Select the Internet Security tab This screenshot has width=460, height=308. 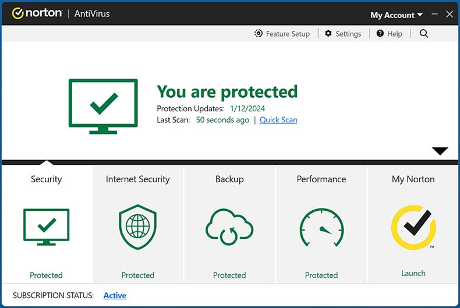pos(138,224)
